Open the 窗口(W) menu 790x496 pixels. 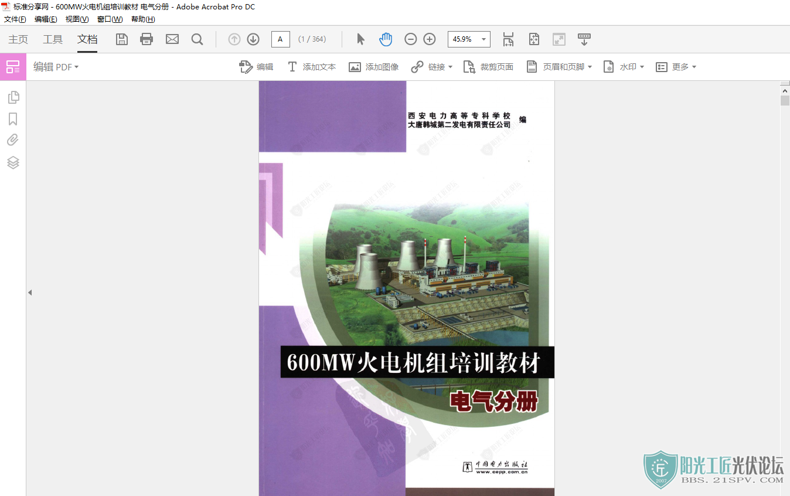110,19
